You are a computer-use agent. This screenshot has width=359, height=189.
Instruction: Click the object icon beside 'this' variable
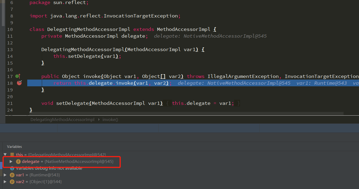coord(12,155)
